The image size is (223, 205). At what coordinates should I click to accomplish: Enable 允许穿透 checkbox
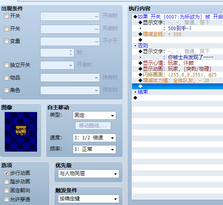[6, 199]
